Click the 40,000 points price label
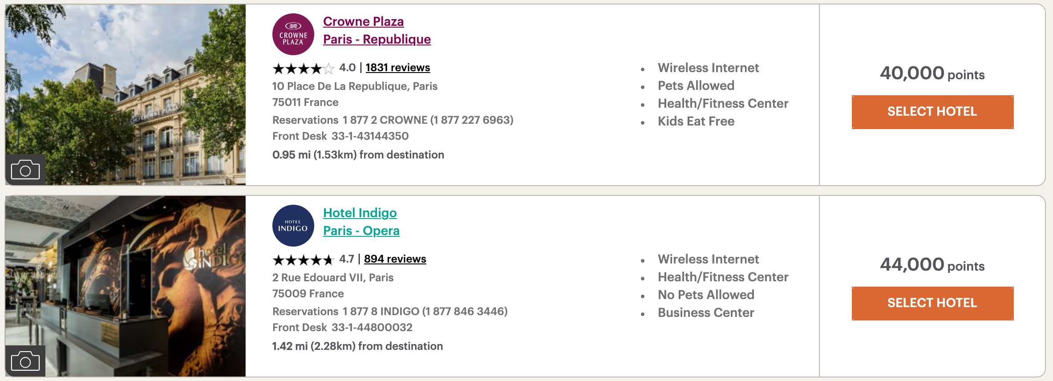 click(x=932, y=74)
